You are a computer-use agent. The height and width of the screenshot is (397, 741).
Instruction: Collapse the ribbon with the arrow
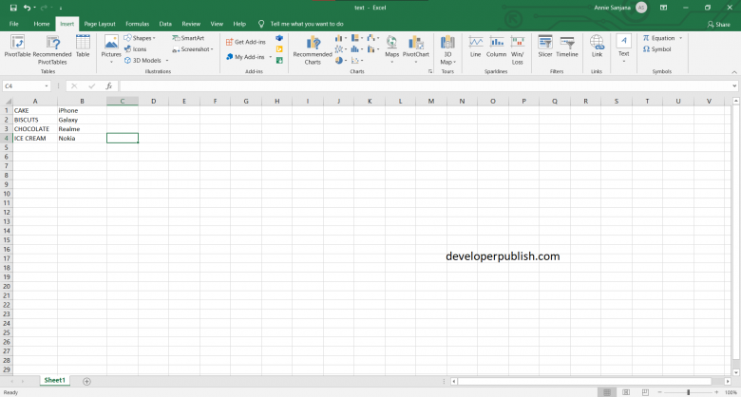(733, 72)
